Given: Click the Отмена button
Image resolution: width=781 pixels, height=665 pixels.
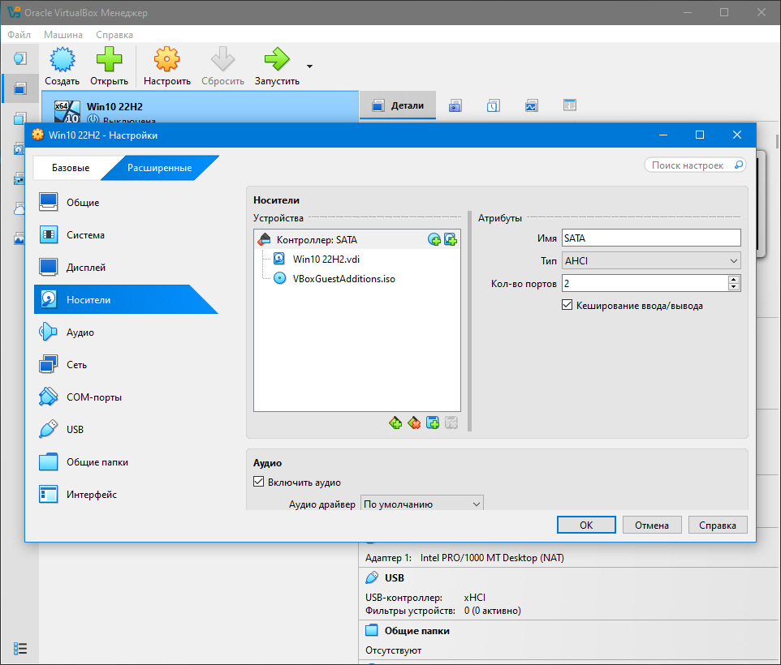Looking at the screenshot, I should point(651,526).
